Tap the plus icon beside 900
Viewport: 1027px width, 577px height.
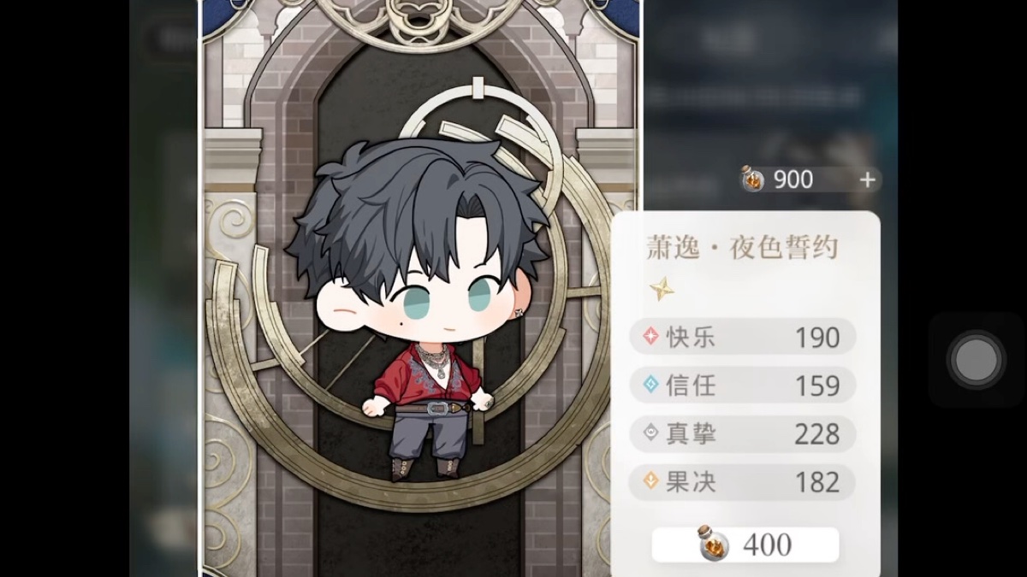(867, 180)
